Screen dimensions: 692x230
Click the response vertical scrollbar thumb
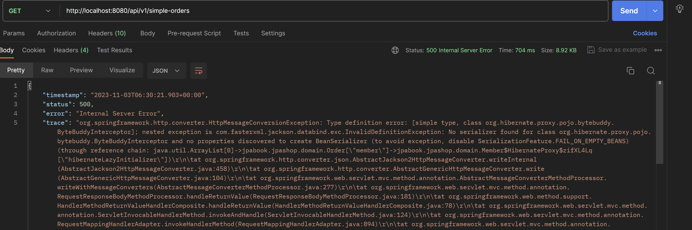(x=659, y=122)
